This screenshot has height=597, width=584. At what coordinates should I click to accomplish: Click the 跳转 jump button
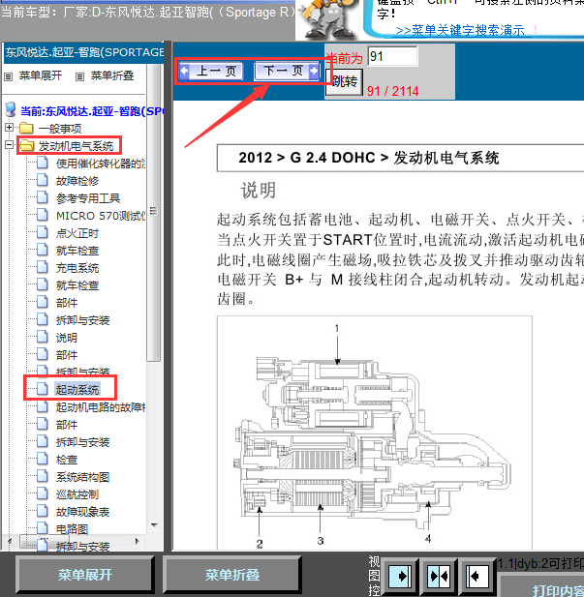[x=344, y=82]
